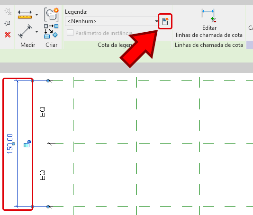The width and height of the screenshot is (253, 215).
Task: Open the Legenda <Nenhum> dropdown
Action: [x=111, y=21]
